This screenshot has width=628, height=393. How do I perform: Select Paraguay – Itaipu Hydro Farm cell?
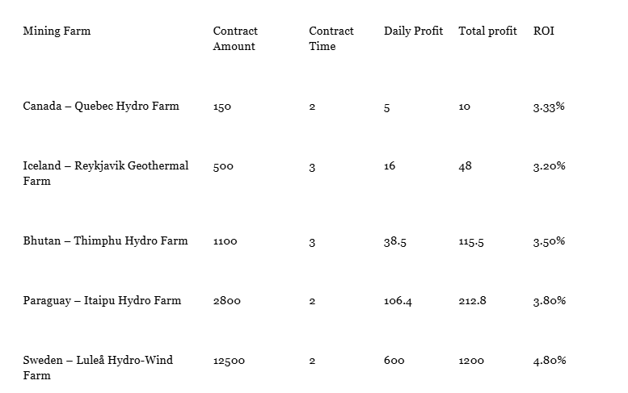(102, 301)
